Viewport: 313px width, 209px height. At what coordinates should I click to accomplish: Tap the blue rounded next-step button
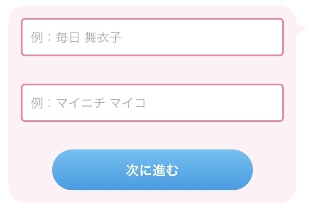point(152,170)
